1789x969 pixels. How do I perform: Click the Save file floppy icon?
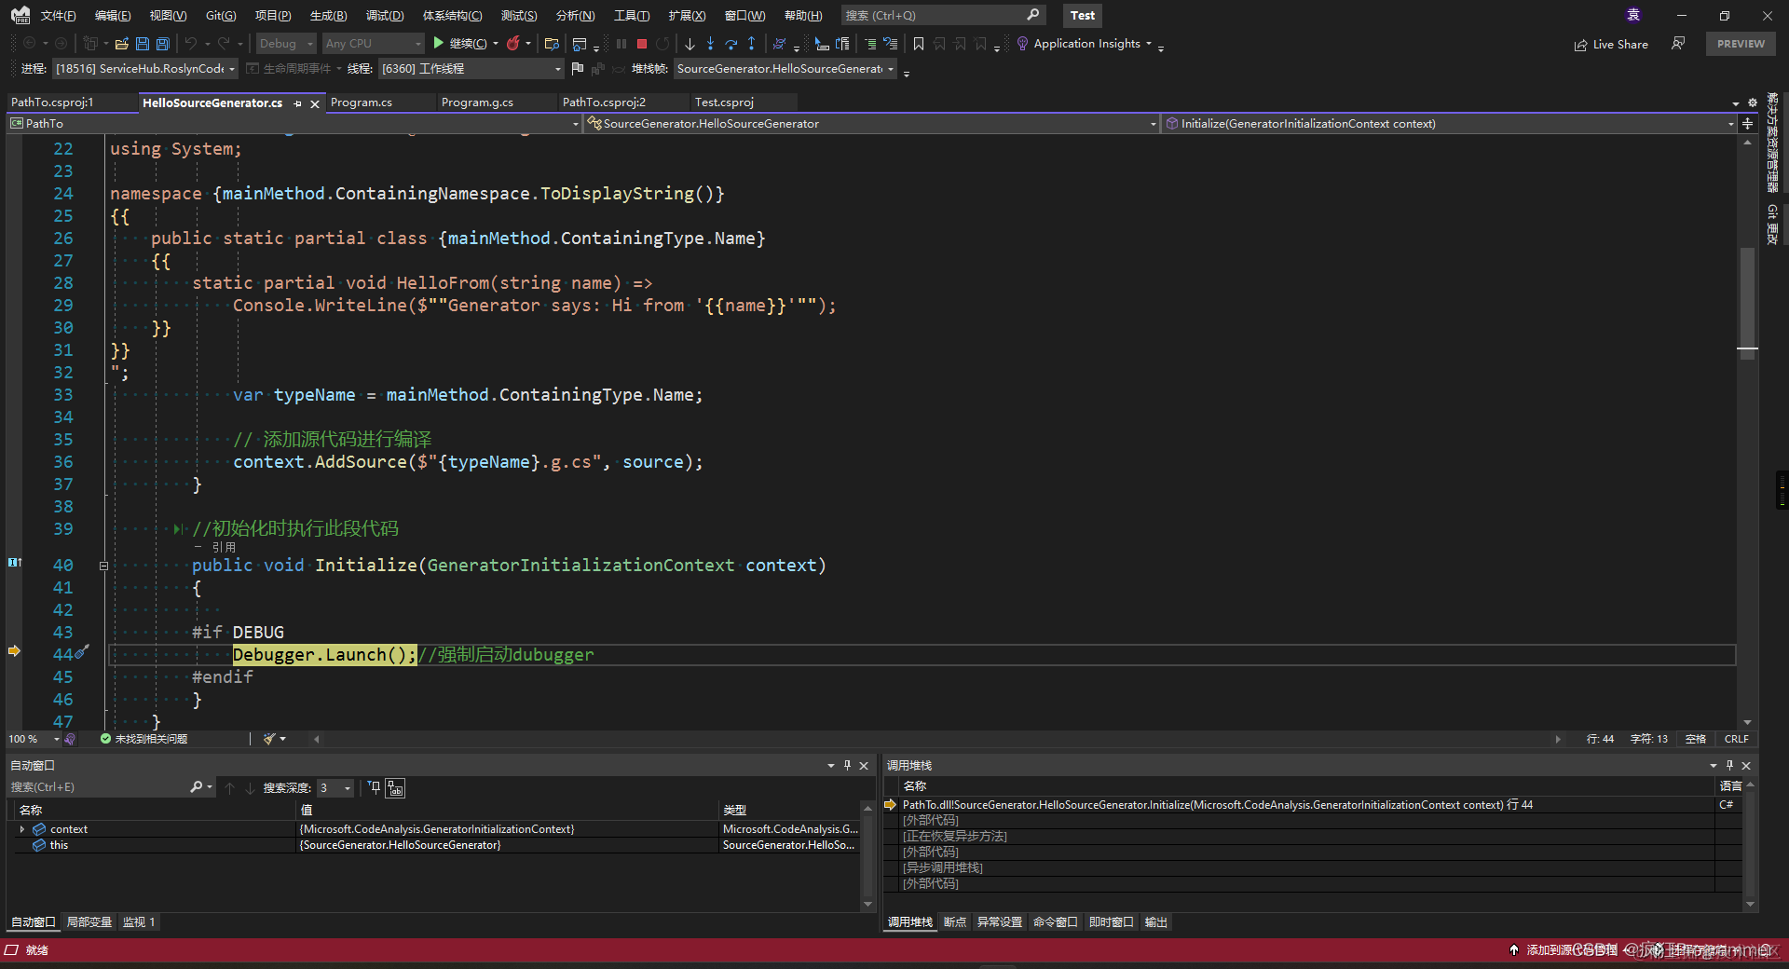(x=143, y=44)
